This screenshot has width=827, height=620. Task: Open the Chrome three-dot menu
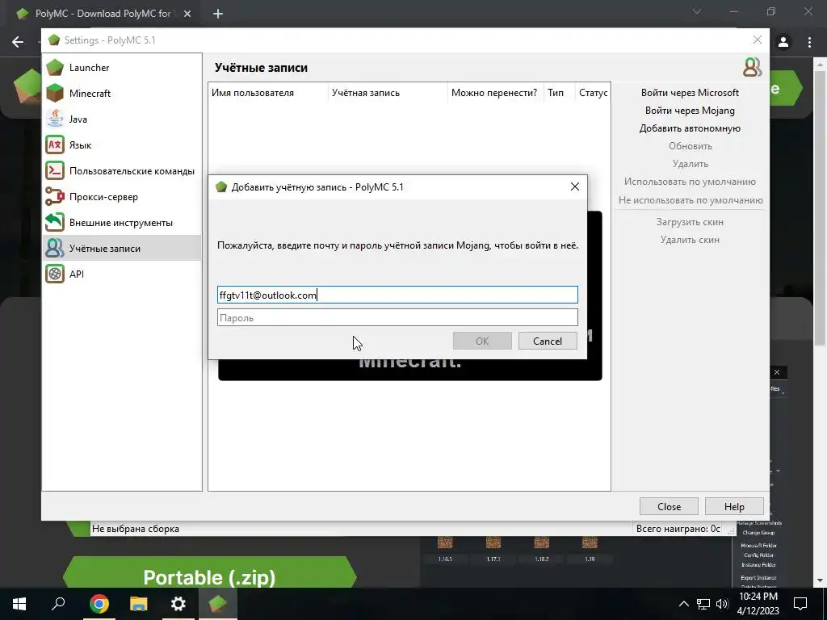[x=809, y=42]
